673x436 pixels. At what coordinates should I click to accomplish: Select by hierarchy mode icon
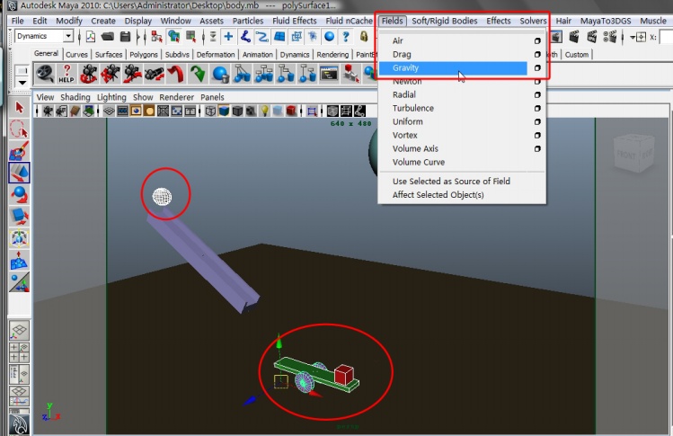point(156,37)
